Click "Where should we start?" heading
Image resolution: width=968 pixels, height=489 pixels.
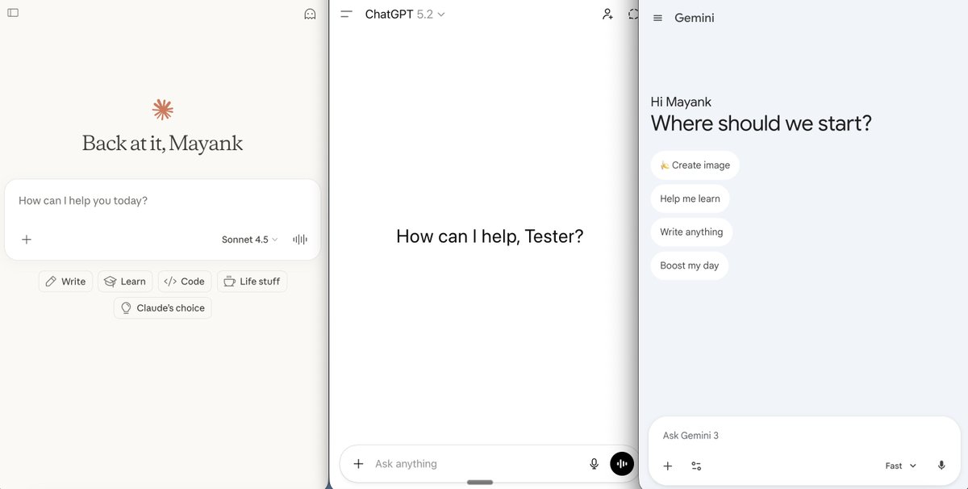click(x=761, y=123)
